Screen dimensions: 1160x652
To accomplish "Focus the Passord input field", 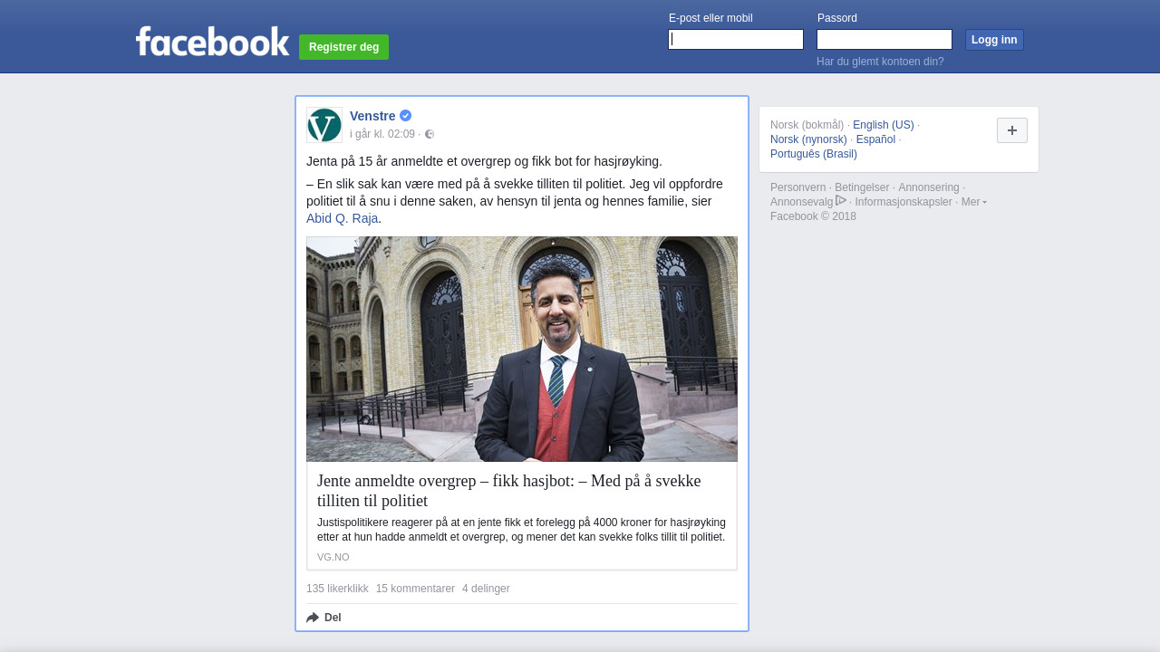I will point(884,40).
